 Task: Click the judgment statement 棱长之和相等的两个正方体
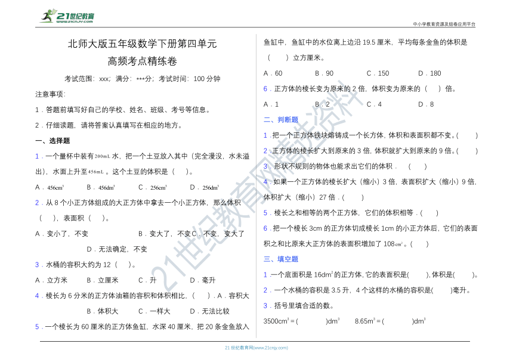pyautogui.click(x=351, y=213)
